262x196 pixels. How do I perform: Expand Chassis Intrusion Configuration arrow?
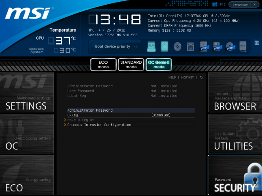point(65,125)
